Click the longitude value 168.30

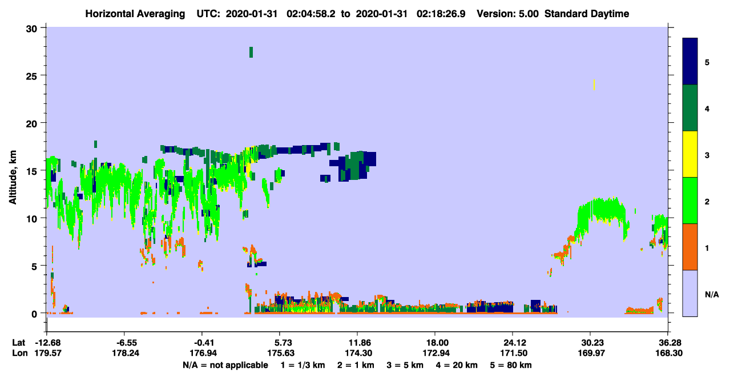click(668, 353)
